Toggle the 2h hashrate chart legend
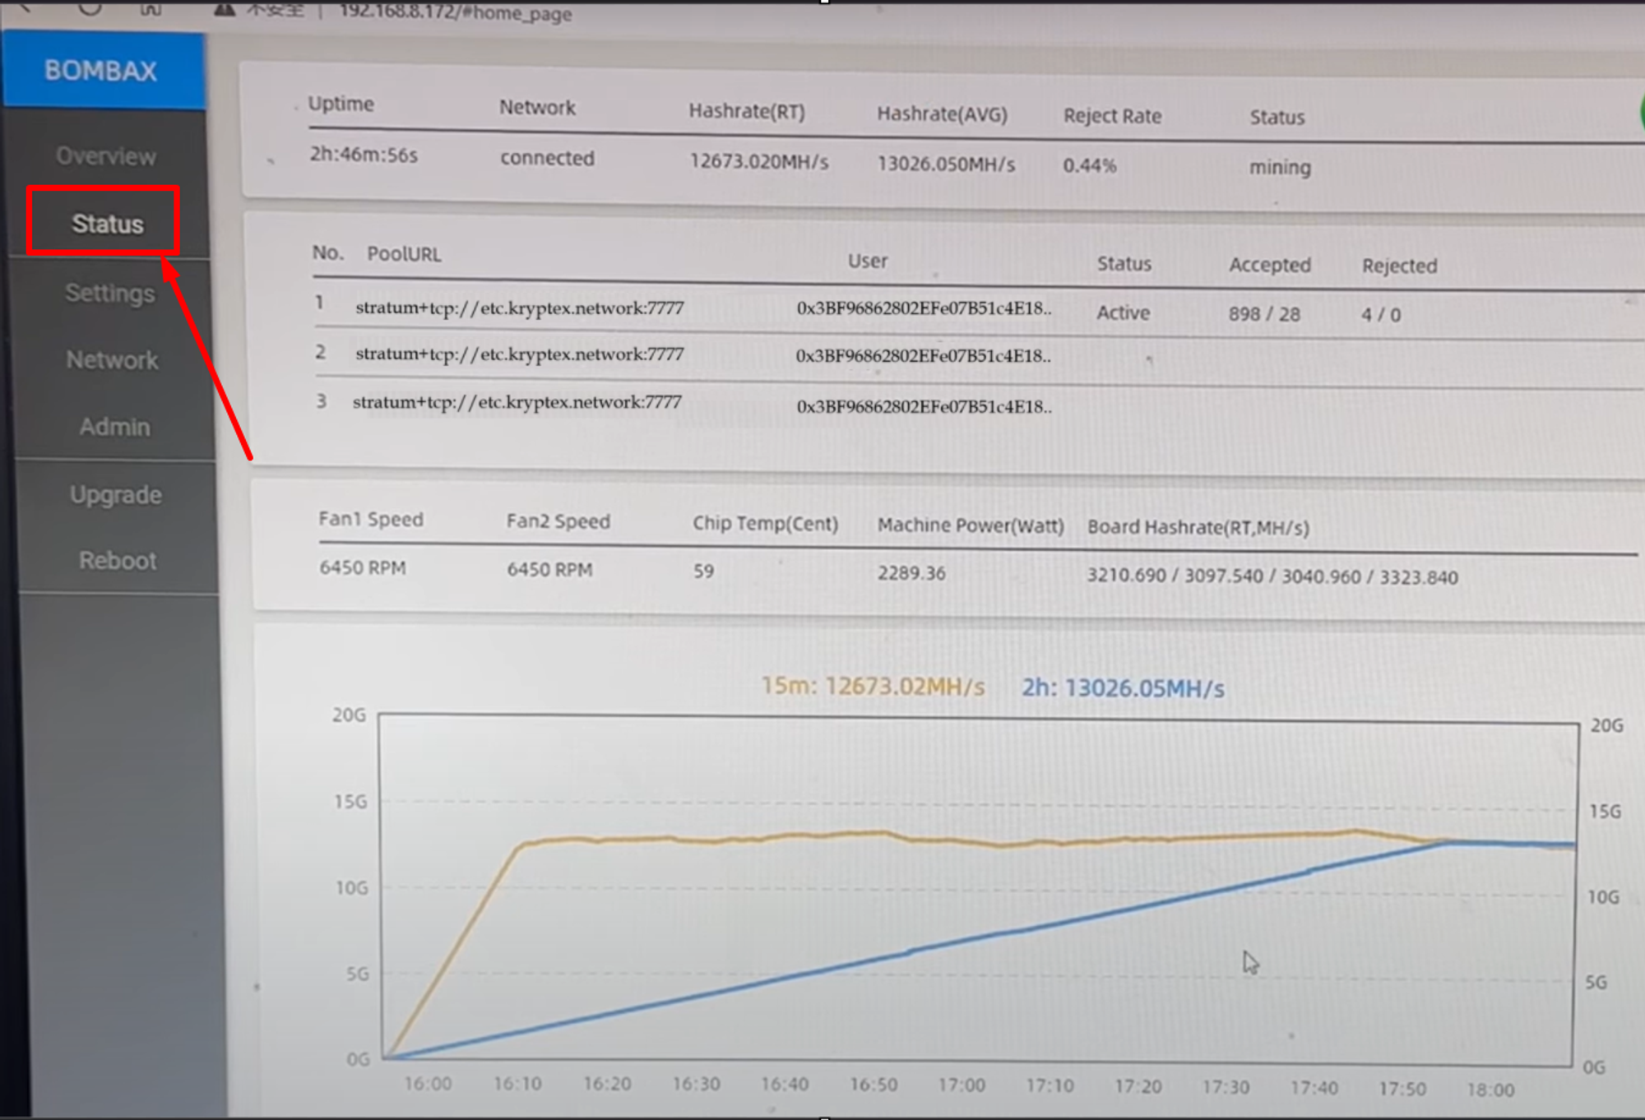Viewport: 1645px width, 1120px height. click(x=1123, y=688)
